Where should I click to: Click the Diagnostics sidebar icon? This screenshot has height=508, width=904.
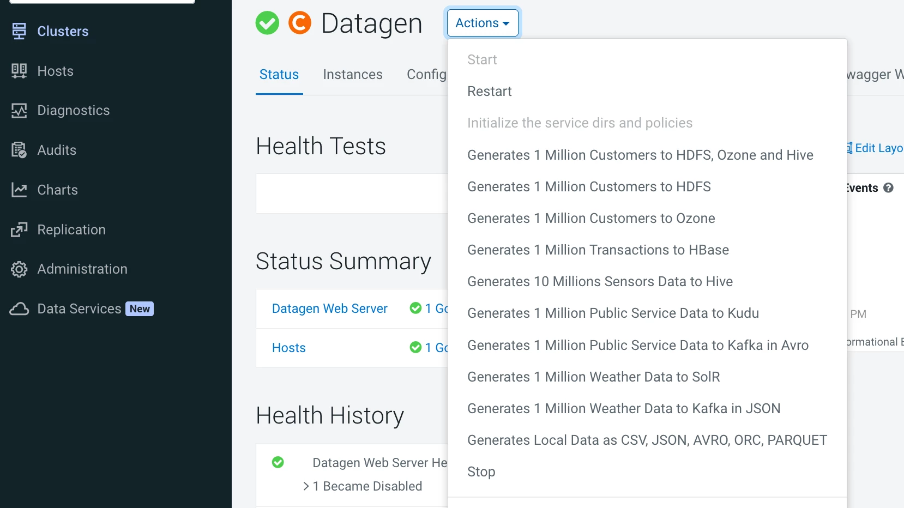point(19,111)
